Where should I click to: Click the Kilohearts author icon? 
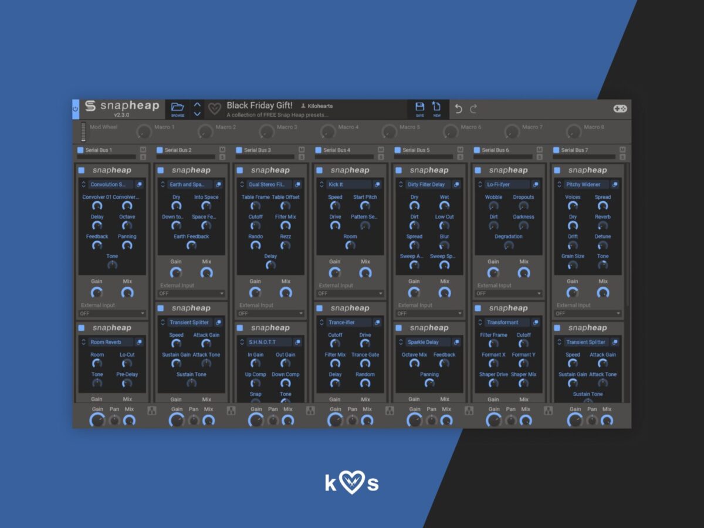coord(303,106)
